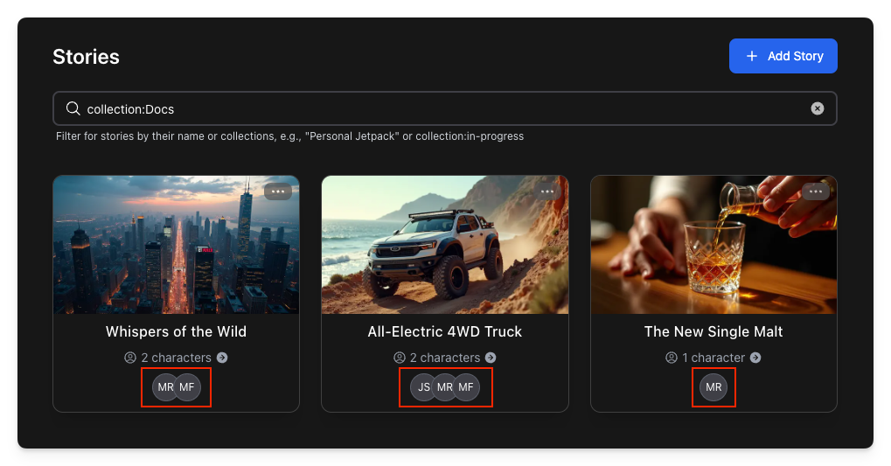Viewport: 891px width, 466px height.
Task: Select JS avatar on All-Electric 4WD Truck
Action: [423, 387]
